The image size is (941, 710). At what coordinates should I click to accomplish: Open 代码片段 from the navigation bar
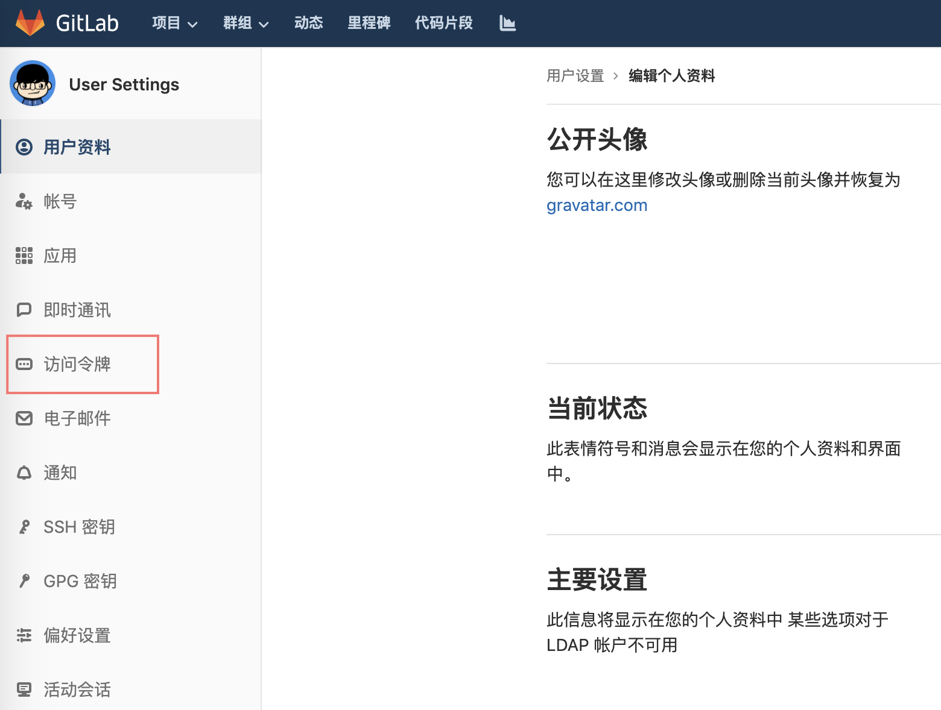[x=443, y=23]
